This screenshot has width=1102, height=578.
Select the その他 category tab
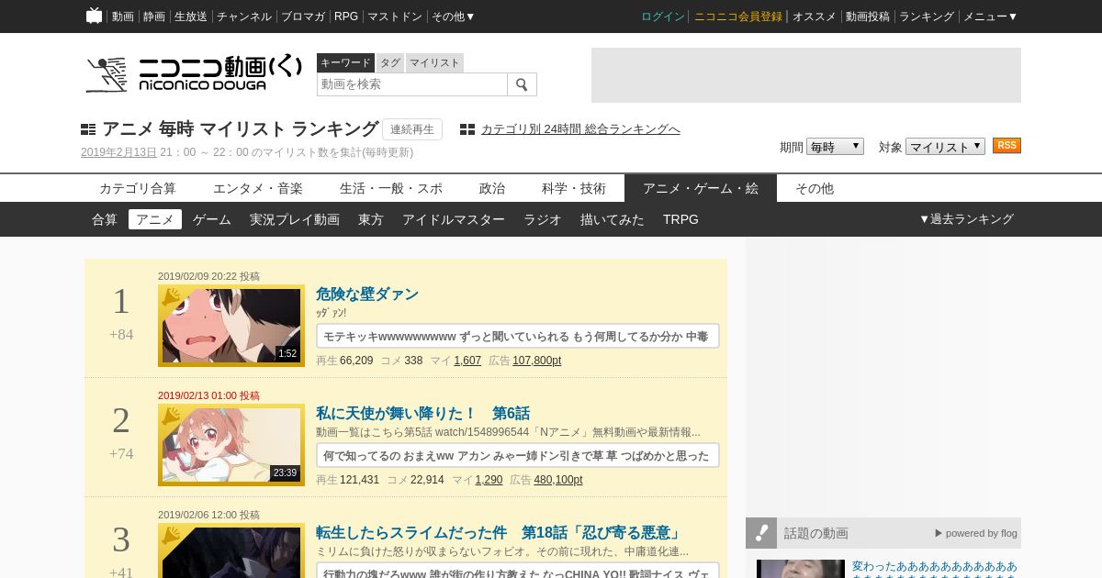coord(815,188)
